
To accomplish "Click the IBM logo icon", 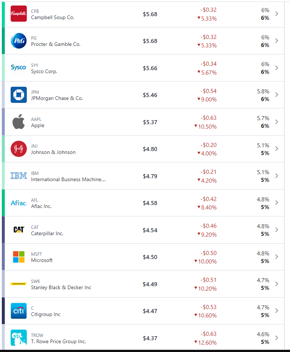I will coord(19,176).
